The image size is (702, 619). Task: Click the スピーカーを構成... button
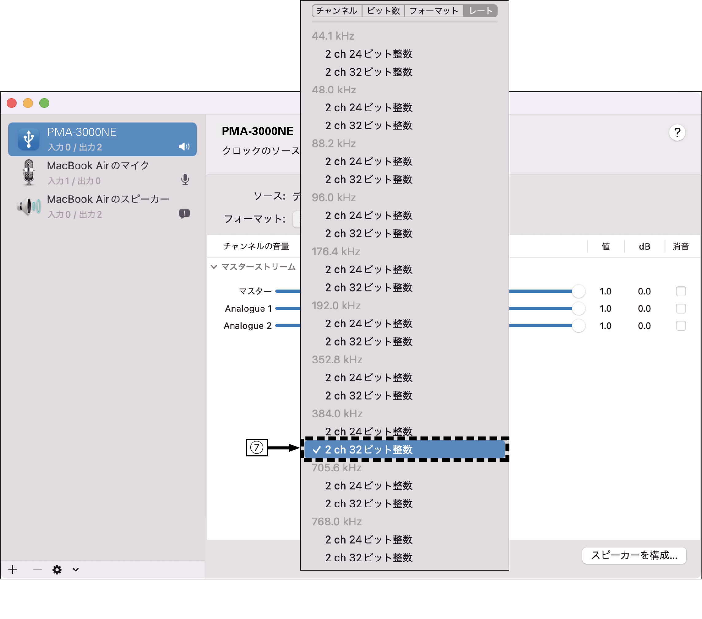pyautogui.click(x=634, y=555)
